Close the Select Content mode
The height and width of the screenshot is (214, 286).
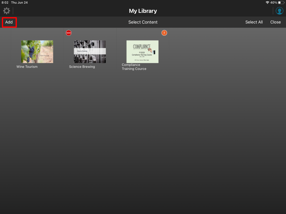pos(275,22)
